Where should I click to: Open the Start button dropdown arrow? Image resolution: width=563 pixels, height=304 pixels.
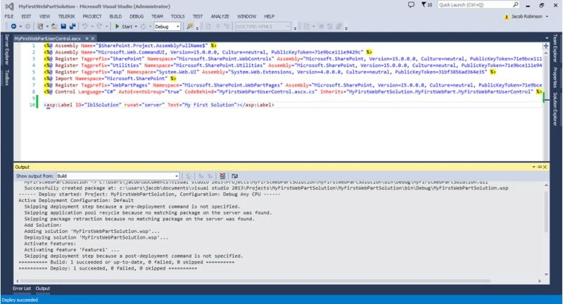[136, 27]
